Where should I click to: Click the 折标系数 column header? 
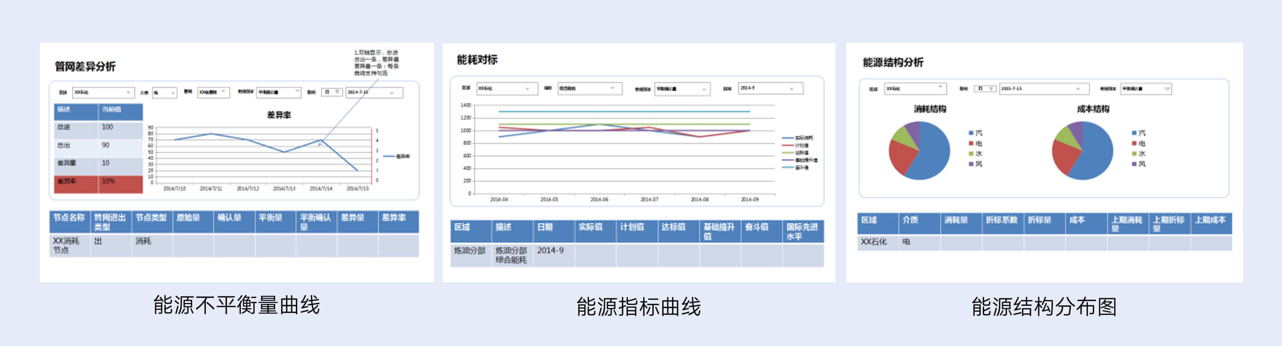[1002, 220]
